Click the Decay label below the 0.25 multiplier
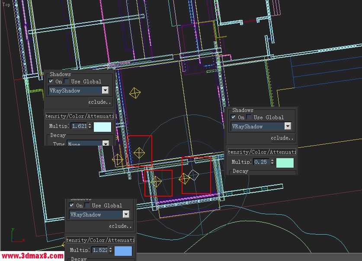Screen dimensions: 362x261 tap(240, 171)
